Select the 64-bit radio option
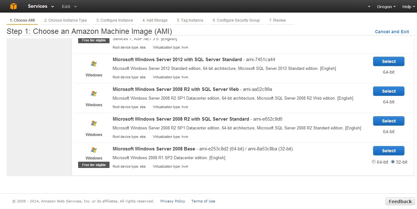Viewport: 417px width, 209px height. [373, 162]
